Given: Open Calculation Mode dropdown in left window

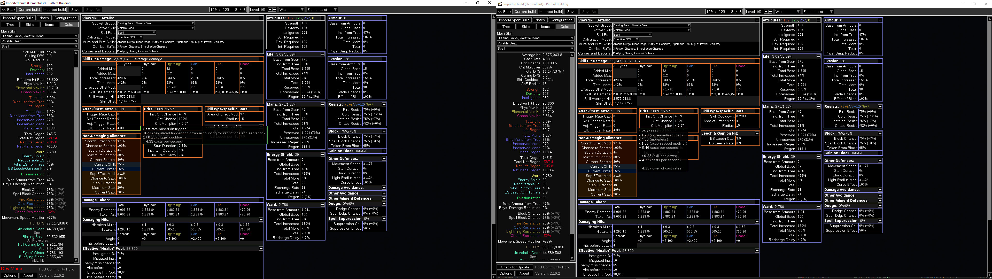Looking at the screenshot, I should point(130,37).
